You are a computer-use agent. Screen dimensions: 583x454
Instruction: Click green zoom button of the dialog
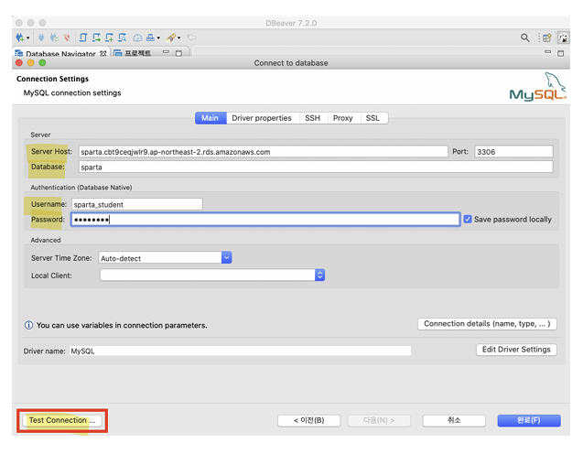point(42,63)
